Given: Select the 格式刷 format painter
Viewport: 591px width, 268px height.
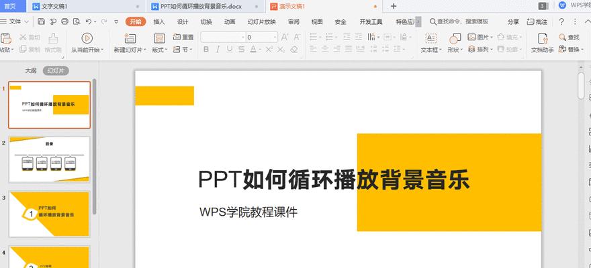Looking at the screenshot, I should (x=53, y=43).
